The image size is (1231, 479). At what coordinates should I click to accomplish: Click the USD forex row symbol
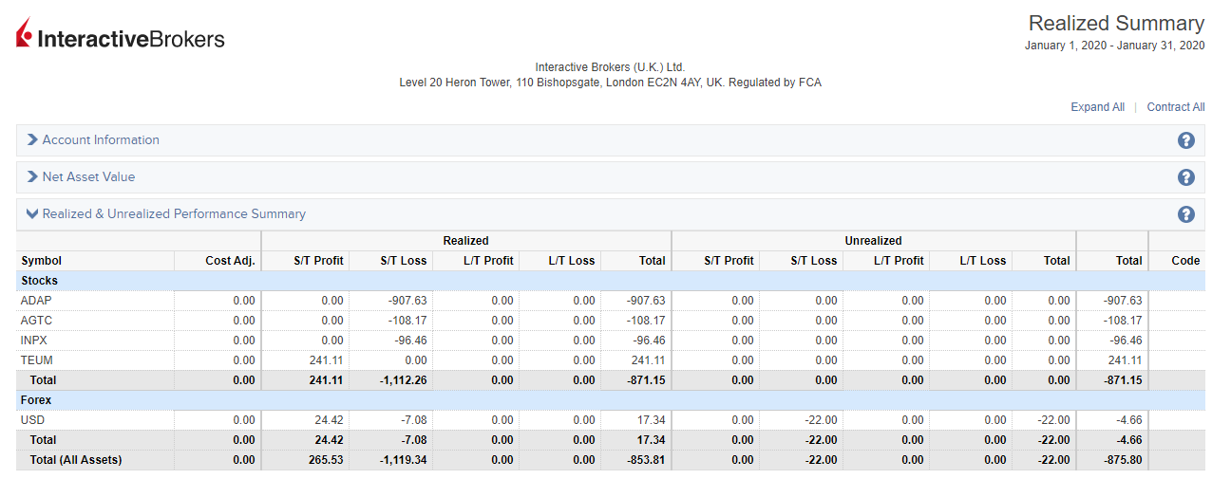[x=32, y=420]
